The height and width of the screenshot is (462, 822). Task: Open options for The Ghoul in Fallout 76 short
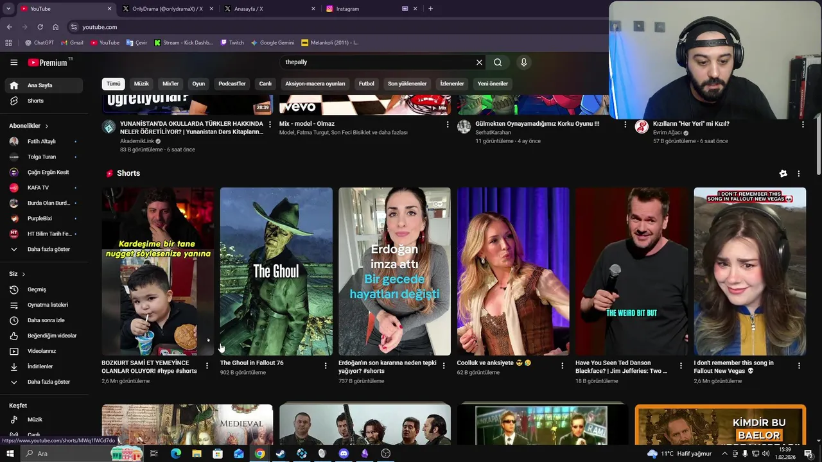coord(326,366)
